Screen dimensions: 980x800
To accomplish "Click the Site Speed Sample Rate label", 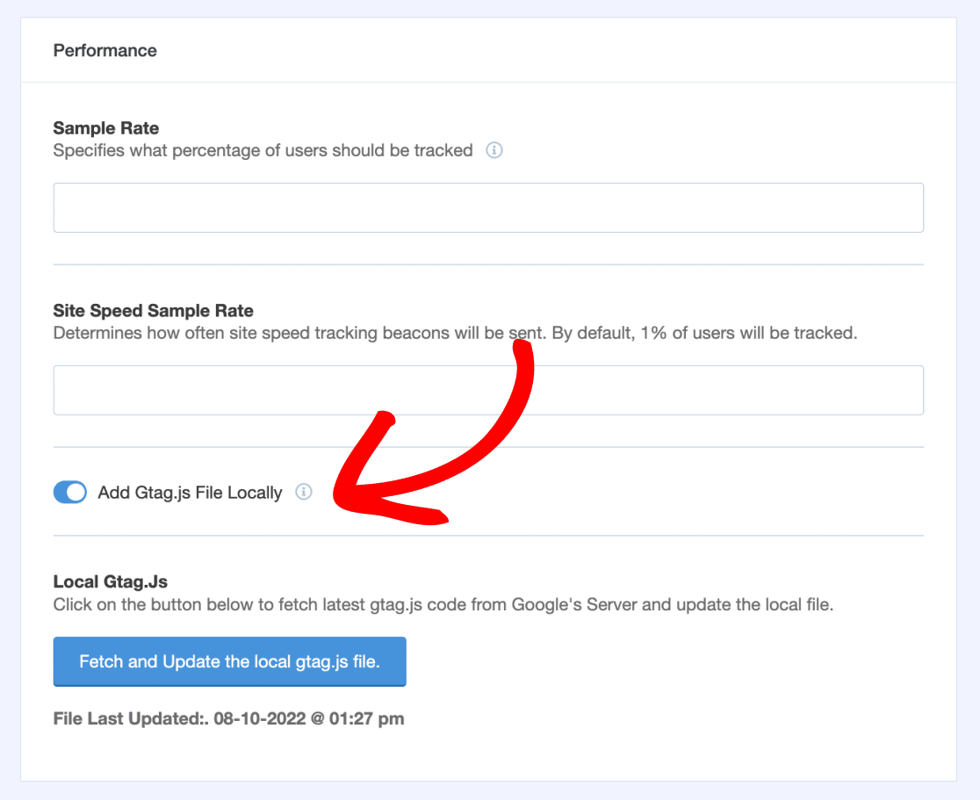I will (153, 311).
